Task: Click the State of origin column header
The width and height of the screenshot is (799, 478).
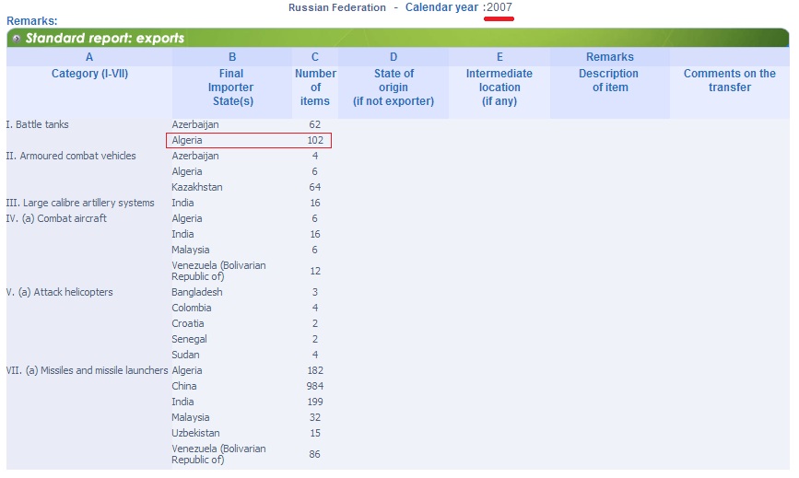Action: click(x=394, y=87)
